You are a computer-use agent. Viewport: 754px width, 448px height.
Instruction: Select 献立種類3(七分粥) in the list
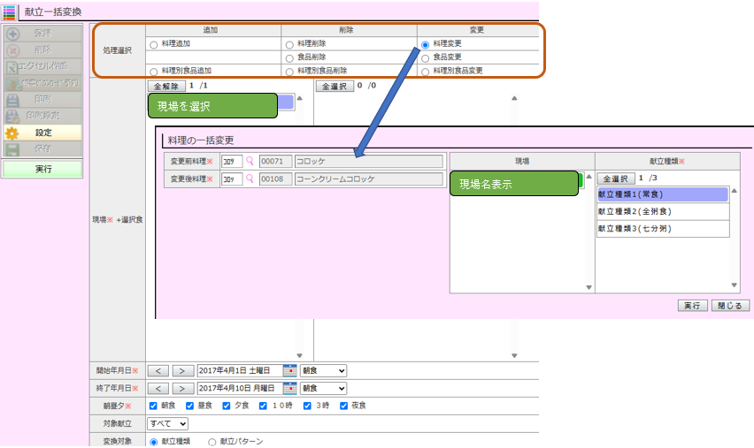[662, 228]
